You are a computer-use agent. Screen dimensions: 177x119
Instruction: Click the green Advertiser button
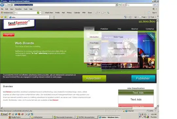94,78
